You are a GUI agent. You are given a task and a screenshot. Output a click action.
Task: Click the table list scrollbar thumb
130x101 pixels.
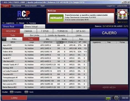[x=88, y=54]
